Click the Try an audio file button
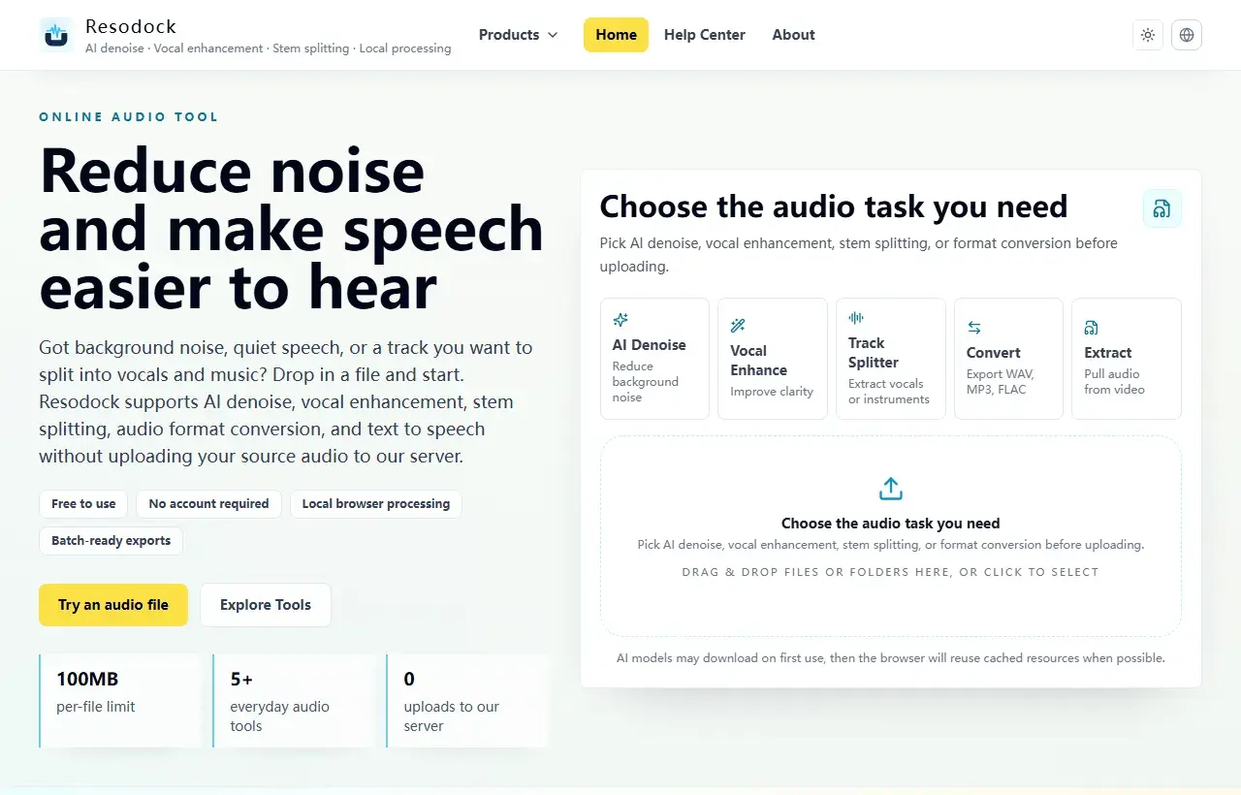 click(x=113, y=605)
